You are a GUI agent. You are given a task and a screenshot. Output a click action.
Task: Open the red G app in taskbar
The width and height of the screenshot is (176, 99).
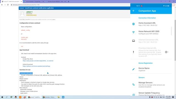tap(25, 97)
